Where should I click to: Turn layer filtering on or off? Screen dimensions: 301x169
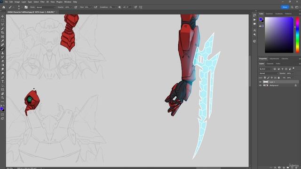[293, 69]
